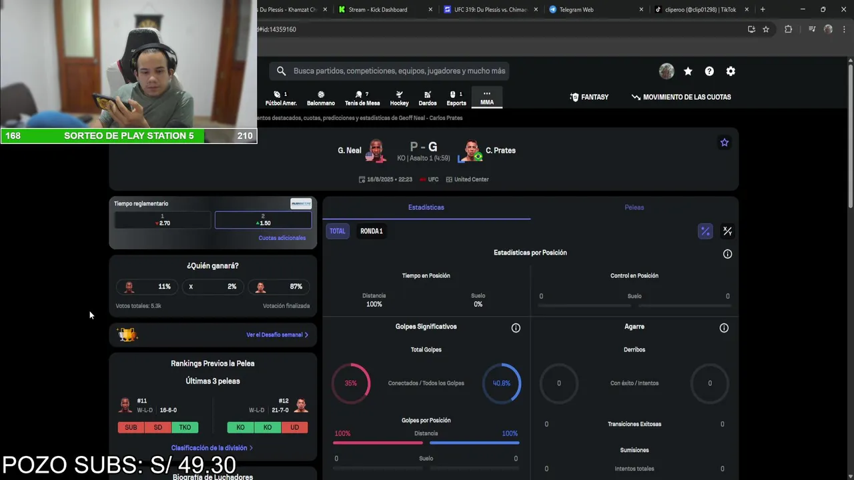Screen dimensions: 854x480
Task: Select the Hockey sport icon
Action: [x=399, y=98]
